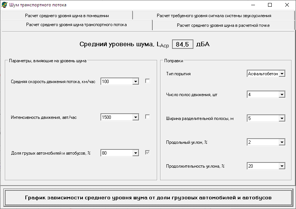
Task: Expand the Число полос движения dropdown arrow
Action: (x=282, y=94)
